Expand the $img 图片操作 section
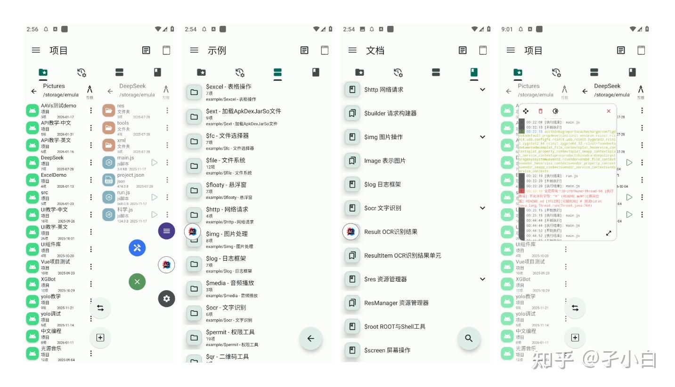The height and width of the screenshot is (387, 675). click(482, 137)
